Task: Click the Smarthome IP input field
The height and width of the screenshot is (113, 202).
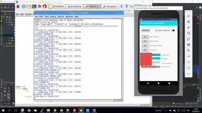Action: coord(151,67)
